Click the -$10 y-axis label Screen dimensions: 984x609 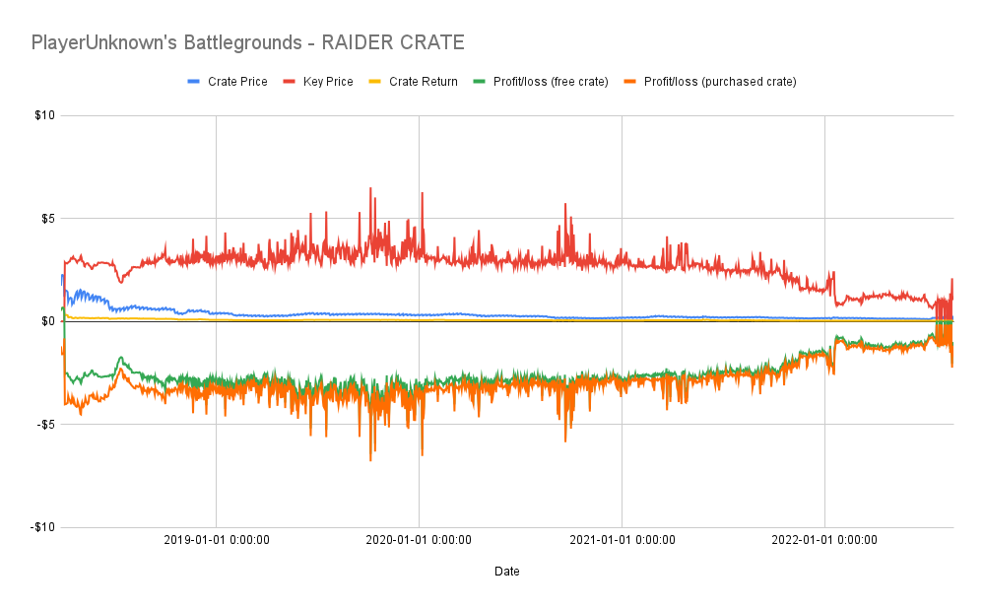(x=42, y=527)
